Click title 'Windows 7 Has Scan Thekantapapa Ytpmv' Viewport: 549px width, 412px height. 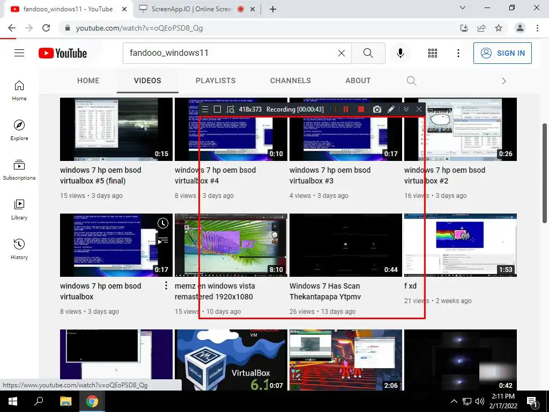(325, 291)
